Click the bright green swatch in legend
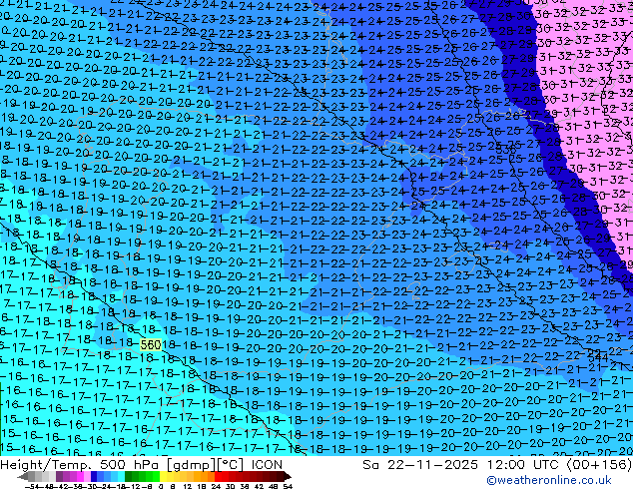Viewport: 633px width, 489px height. tap(156, 476)
